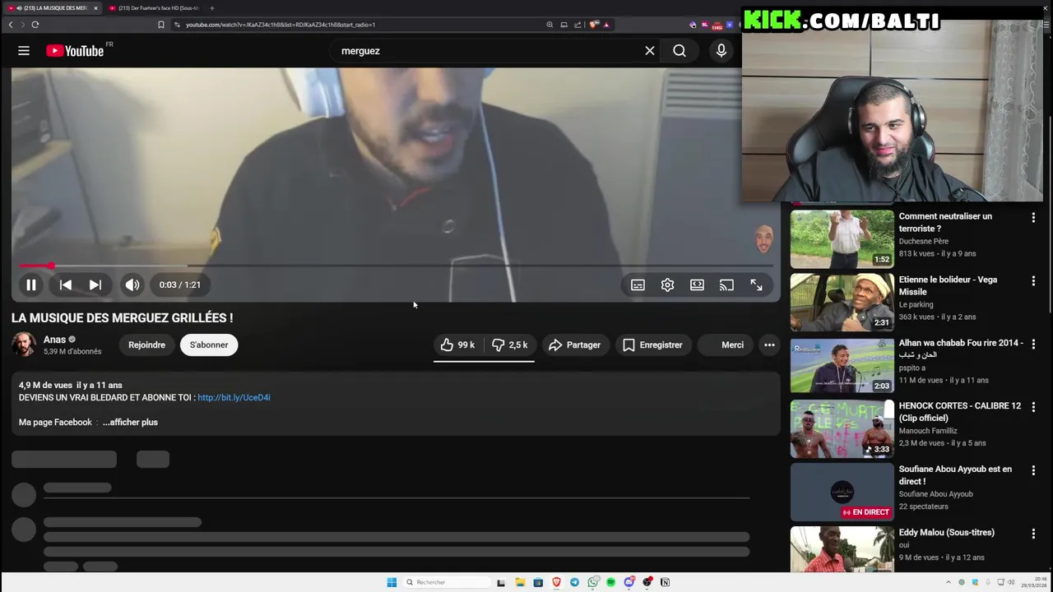Open Brave Shields lion icon in address bar
The height and width of the screenshot is (592, 1053).
point(594,25)
